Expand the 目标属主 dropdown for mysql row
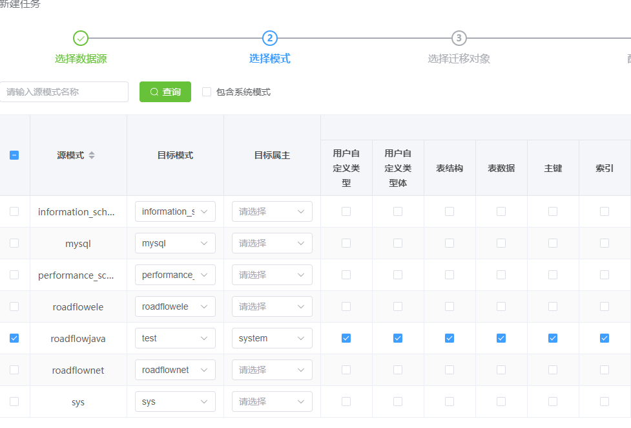Screen dimensions: 631x428 (272, 243)
